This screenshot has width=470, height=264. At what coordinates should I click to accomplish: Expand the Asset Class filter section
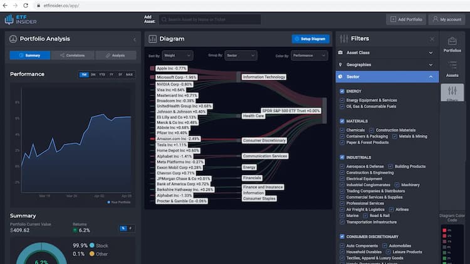(x=387, y=53)
